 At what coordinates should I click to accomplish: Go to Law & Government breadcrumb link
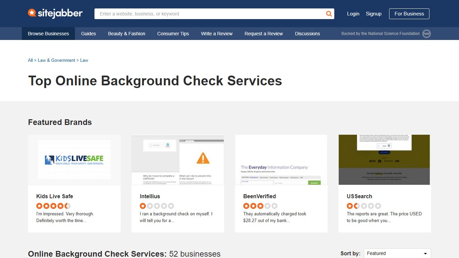click(x=56, y=60)
